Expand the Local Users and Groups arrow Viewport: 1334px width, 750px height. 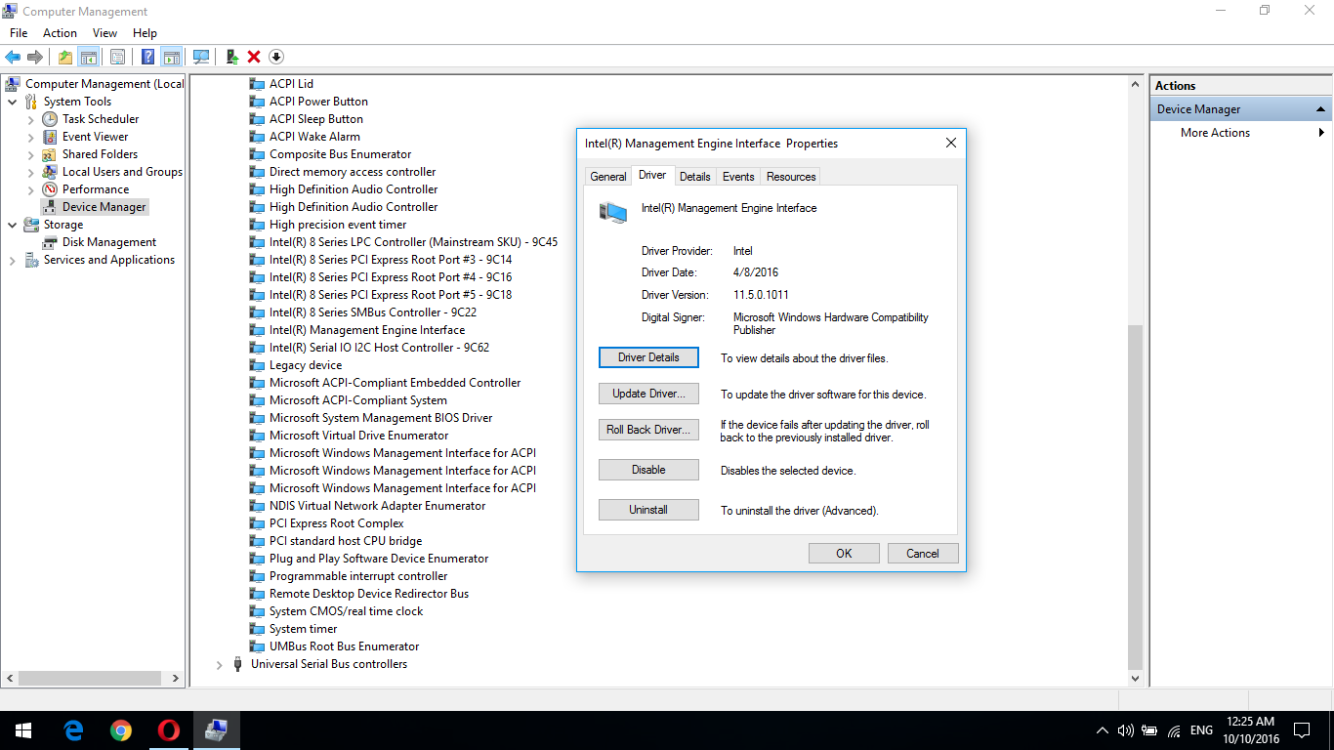click(31, 172)
